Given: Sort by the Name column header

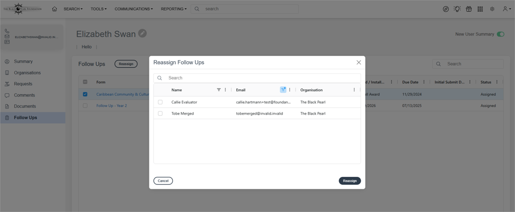Looking at the screenshot, I should point(177,90).
